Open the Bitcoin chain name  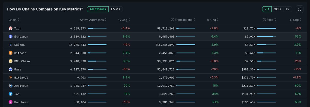pos(20,53)
